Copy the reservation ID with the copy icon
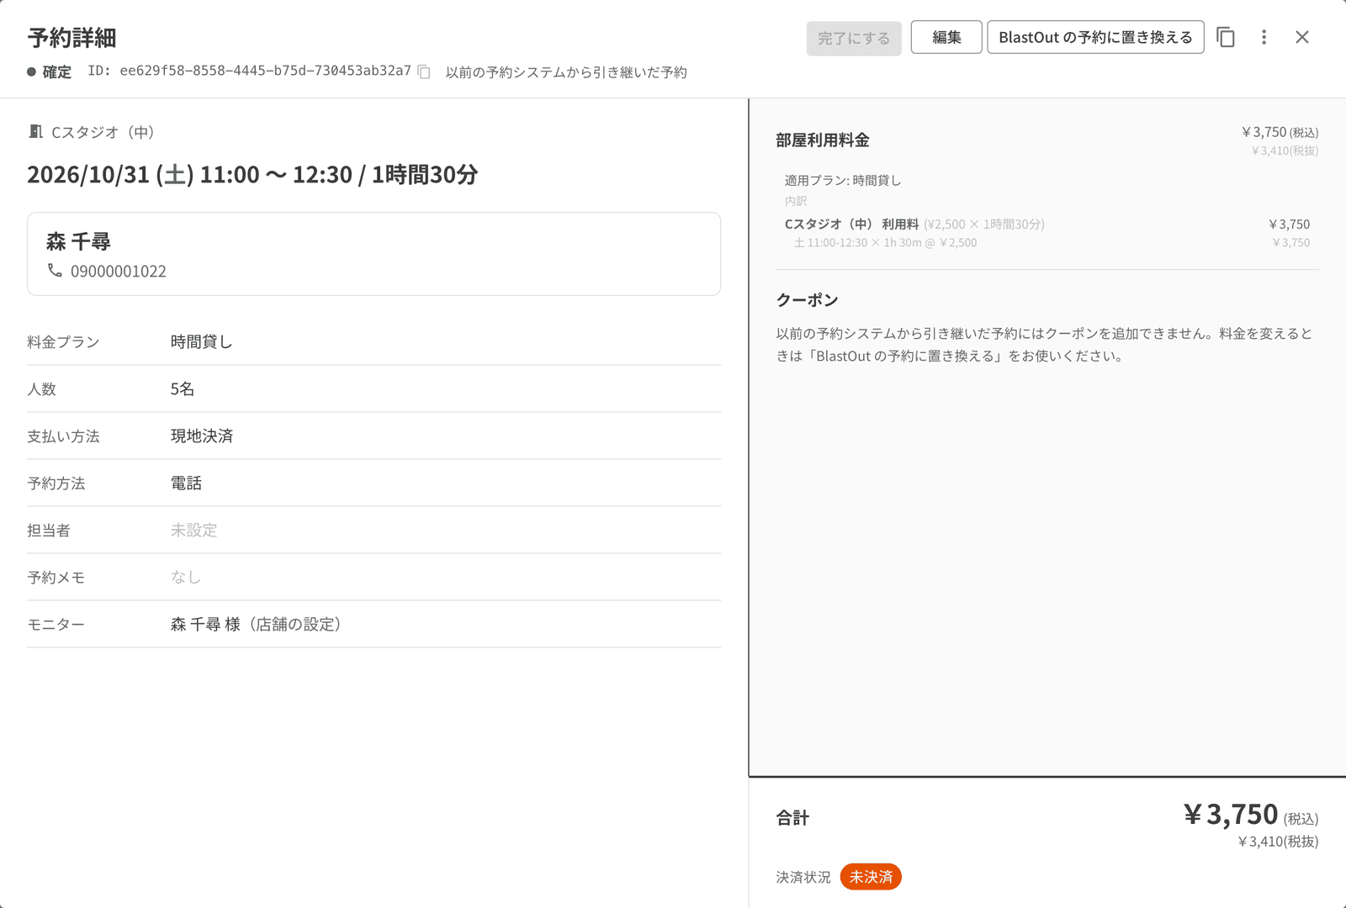1346x908 pixels. 424,72
